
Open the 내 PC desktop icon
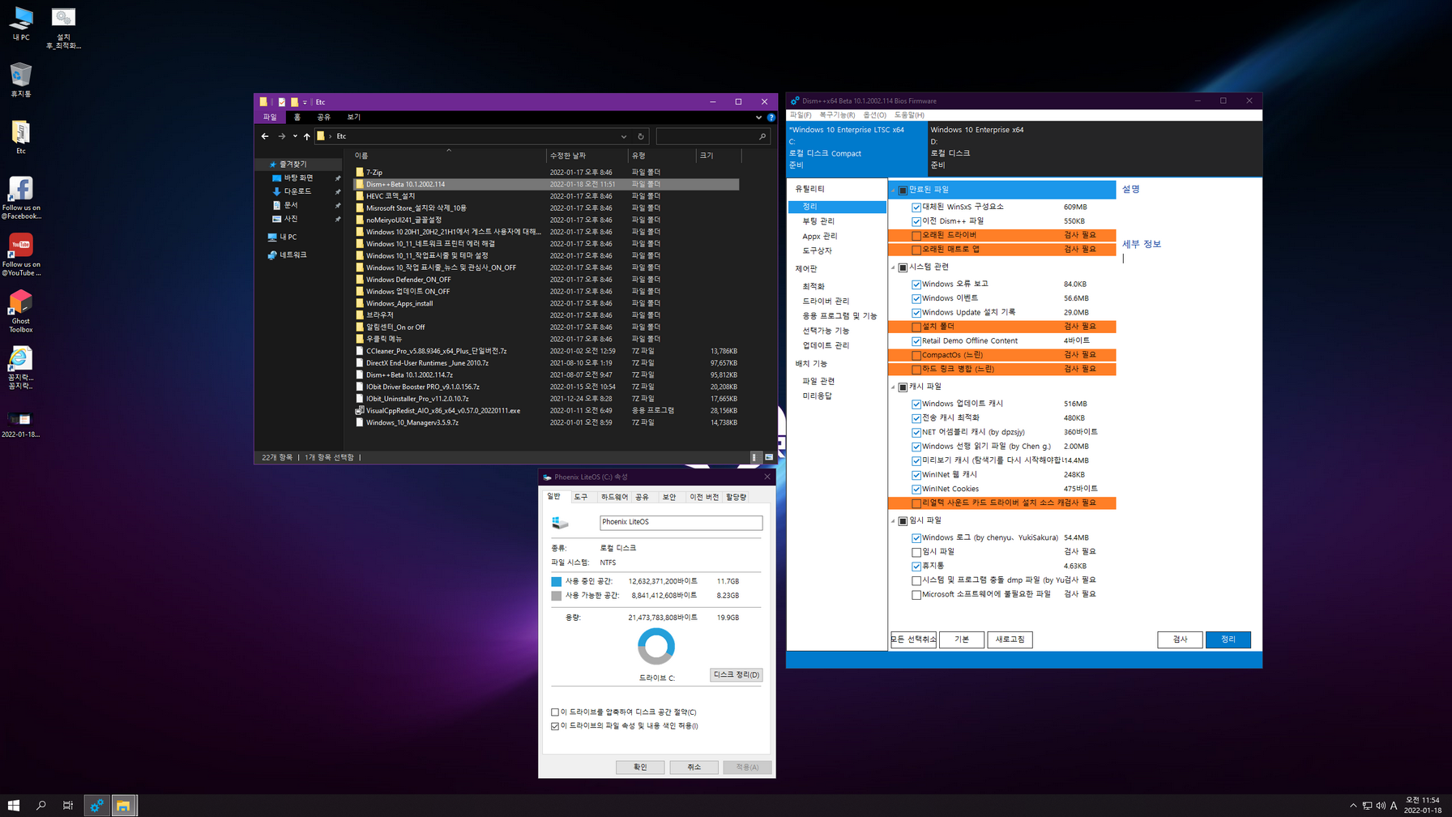tap(21, 24)
